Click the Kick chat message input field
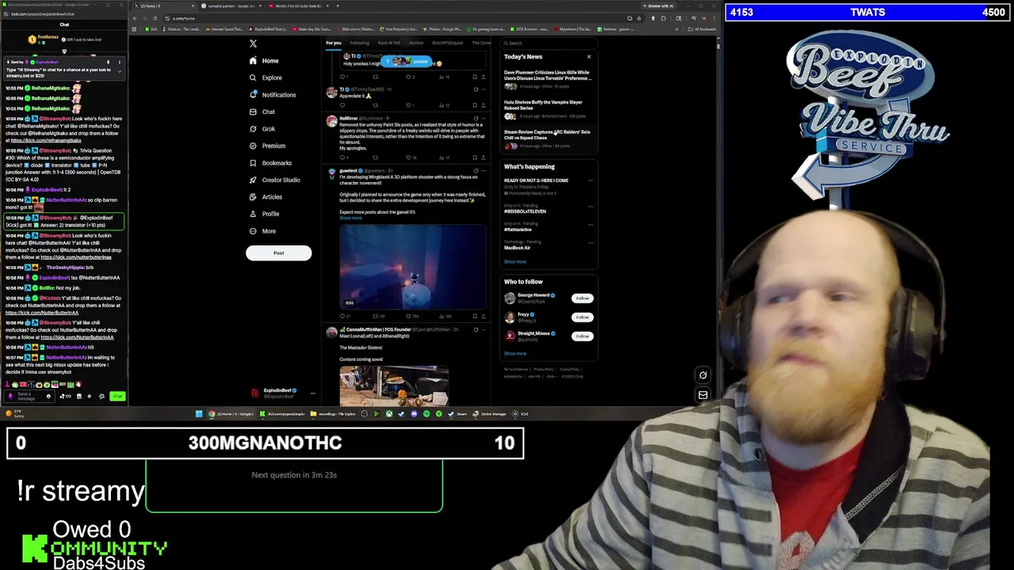Viewport: 1014px width, 570px height. [x=30, y=396]
